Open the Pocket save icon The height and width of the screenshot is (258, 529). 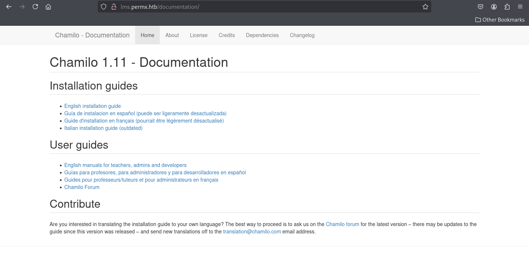pos(481,7)
